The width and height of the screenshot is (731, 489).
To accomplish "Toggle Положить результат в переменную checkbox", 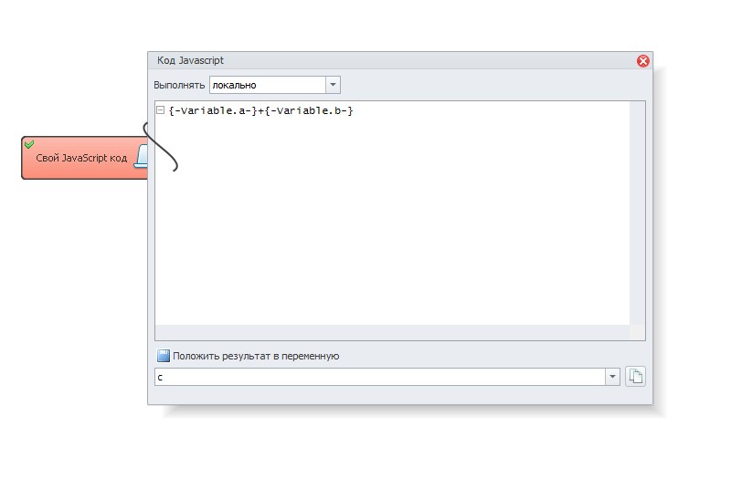I will pyautogui.click(x=164, y=356).
